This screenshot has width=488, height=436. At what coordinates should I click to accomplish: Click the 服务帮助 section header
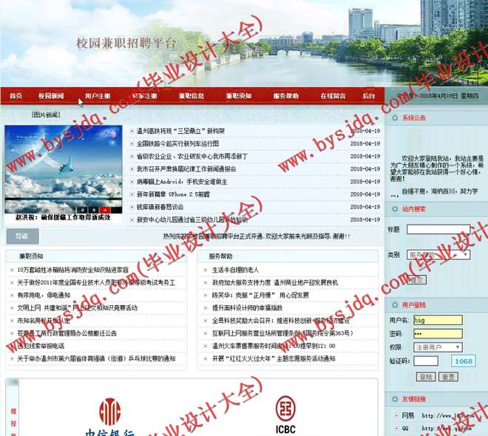220,256
